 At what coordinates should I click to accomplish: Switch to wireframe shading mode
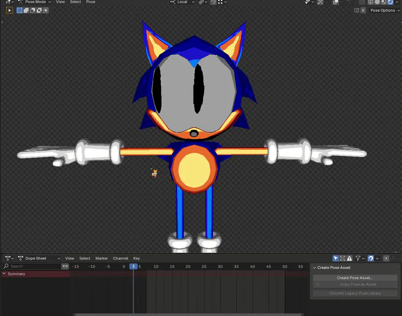click(x=370, y=2)
